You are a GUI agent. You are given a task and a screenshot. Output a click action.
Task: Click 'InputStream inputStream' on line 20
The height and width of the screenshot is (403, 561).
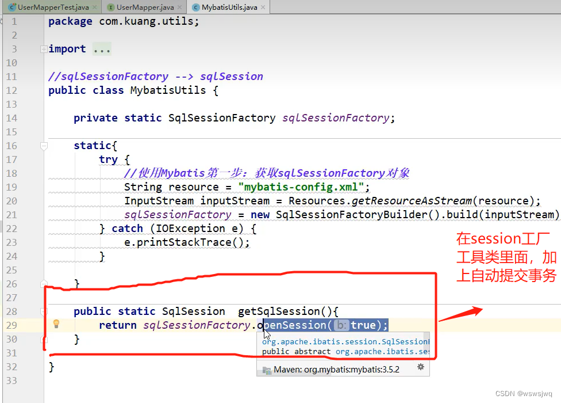197,201
